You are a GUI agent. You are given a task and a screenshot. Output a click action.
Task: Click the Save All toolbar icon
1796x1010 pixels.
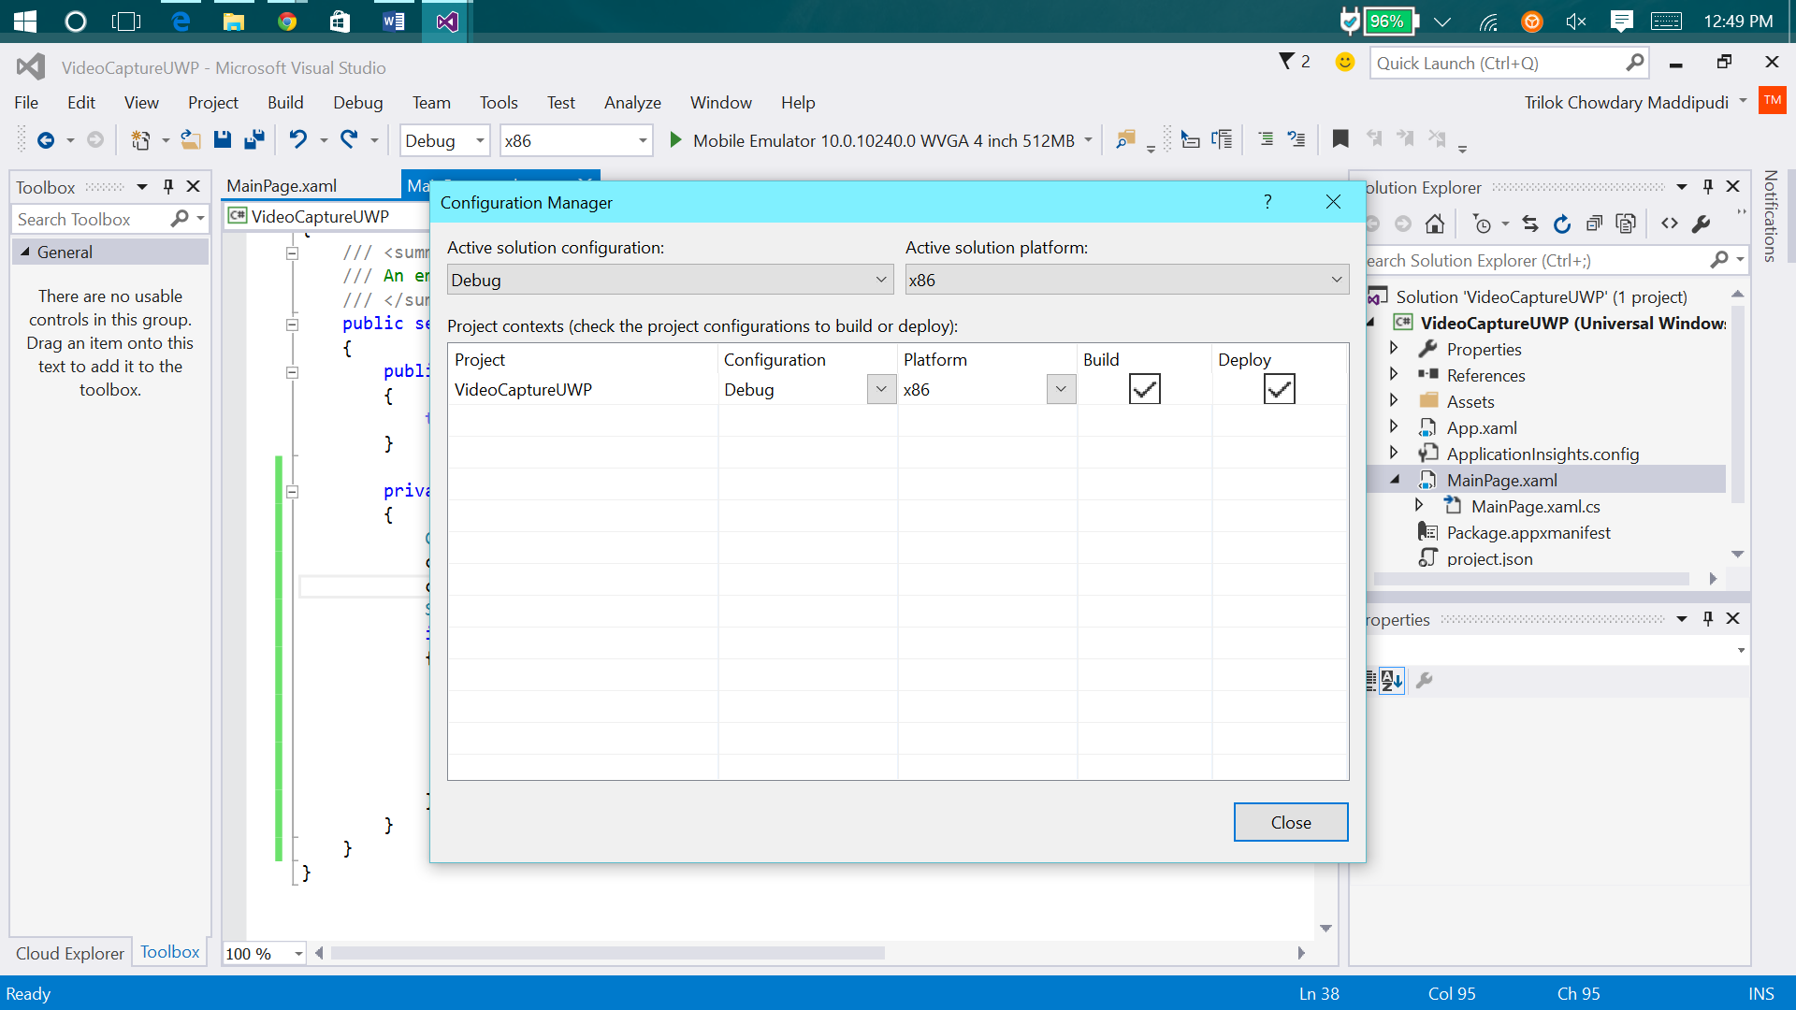click(x=253, y=140)
